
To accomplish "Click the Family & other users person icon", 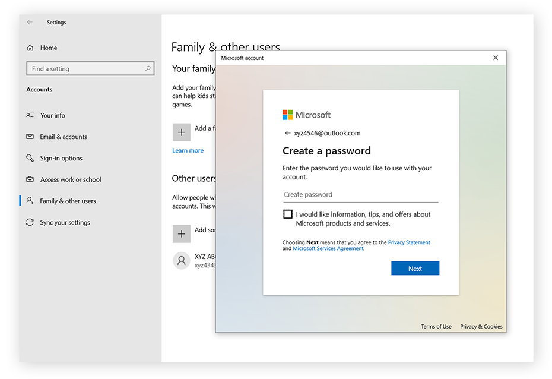I will (30, 200).
